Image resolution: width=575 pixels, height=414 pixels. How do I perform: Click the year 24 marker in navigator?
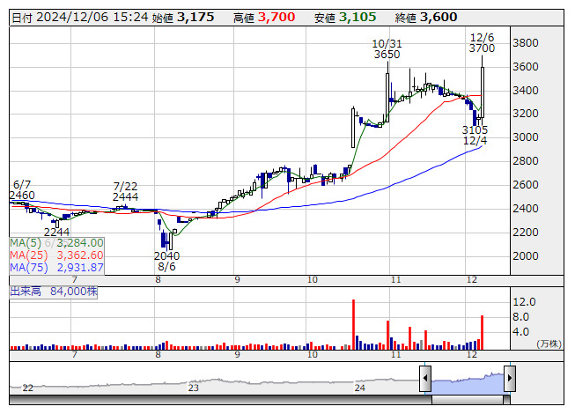(360, 388)
